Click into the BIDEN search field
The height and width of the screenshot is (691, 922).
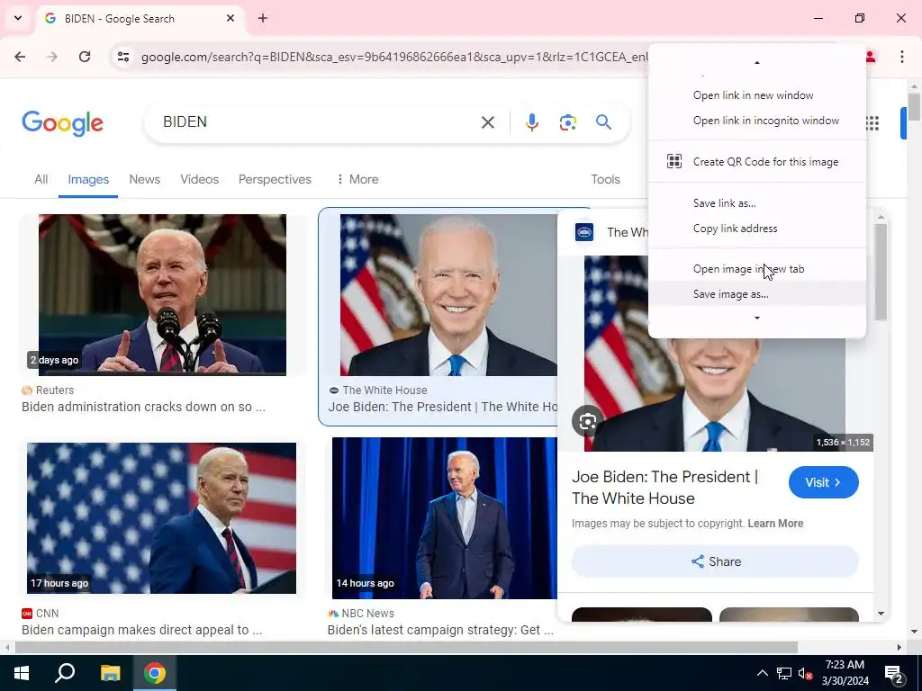tap(318, 122)
